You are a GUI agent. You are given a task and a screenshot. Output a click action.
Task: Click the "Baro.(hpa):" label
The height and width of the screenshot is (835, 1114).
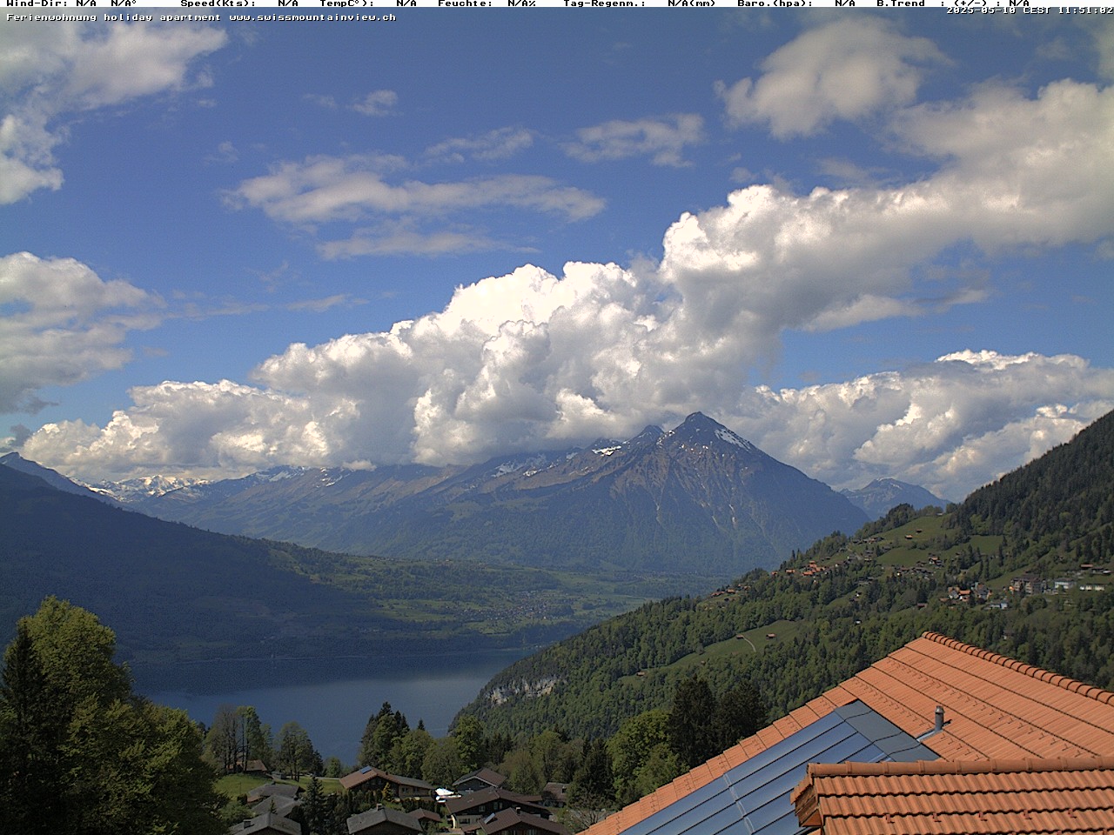click(775, 3)
